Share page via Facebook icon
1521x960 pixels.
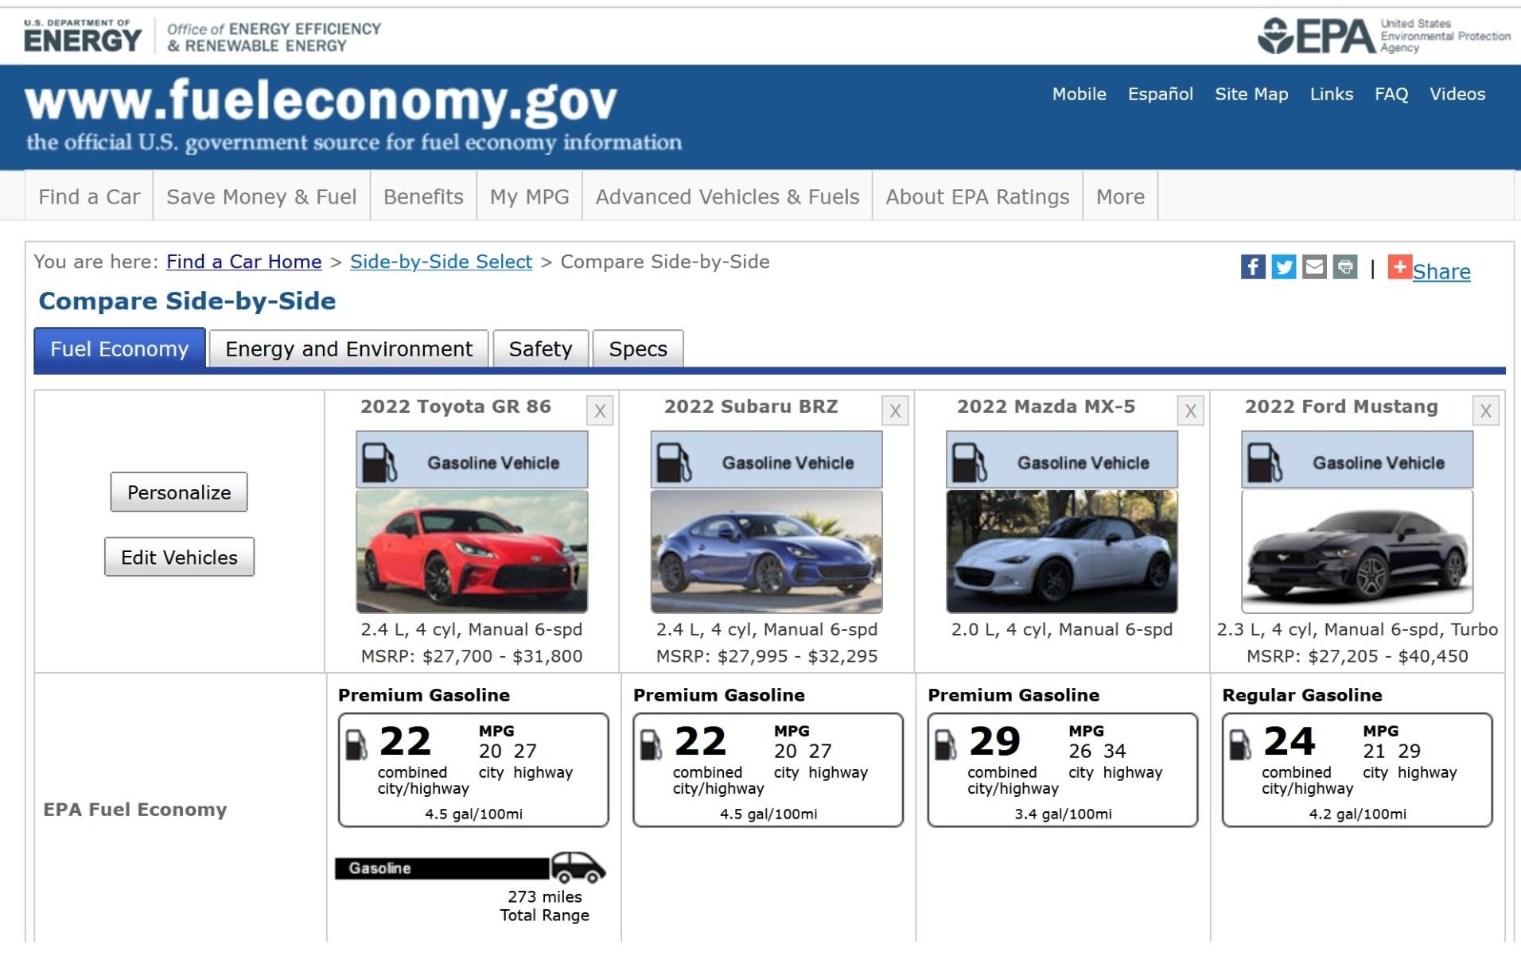click(1252, 267)
